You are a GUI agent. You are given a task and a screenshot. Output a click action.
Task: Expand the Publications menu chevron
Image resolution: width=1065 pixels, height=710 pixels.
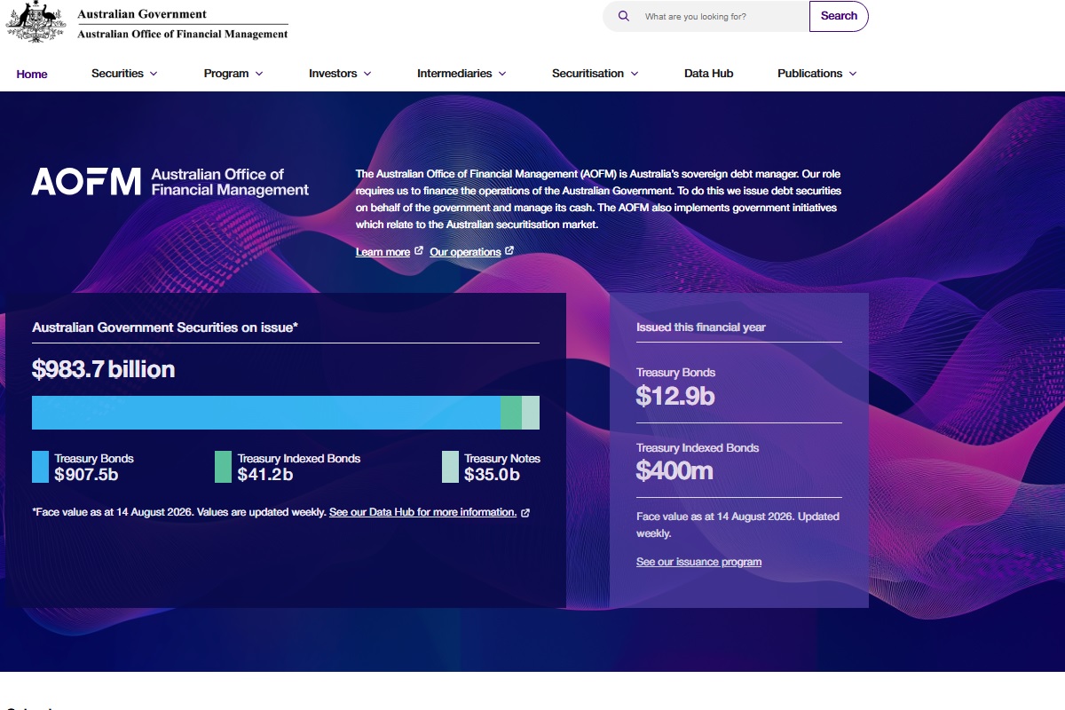point(853,74)
